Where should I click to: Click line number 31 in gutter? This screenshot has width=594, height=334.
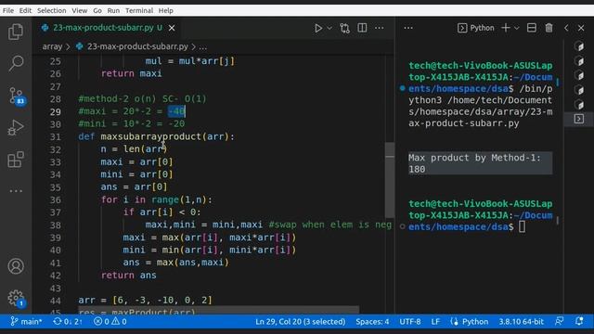56,136
